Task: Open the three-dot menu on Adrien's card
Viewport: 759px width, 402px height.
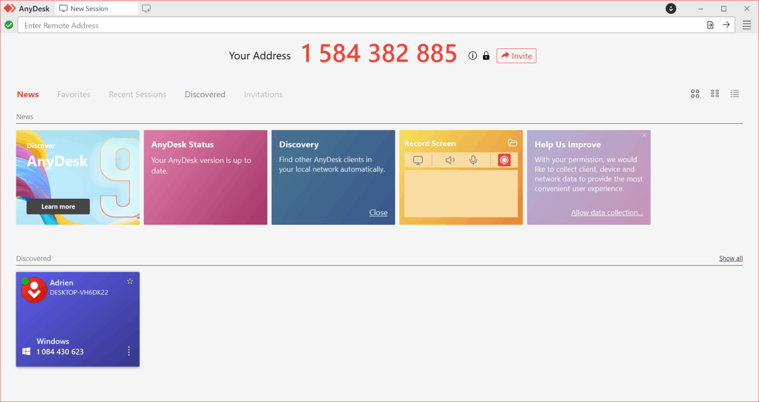Action: coord(129,351)
